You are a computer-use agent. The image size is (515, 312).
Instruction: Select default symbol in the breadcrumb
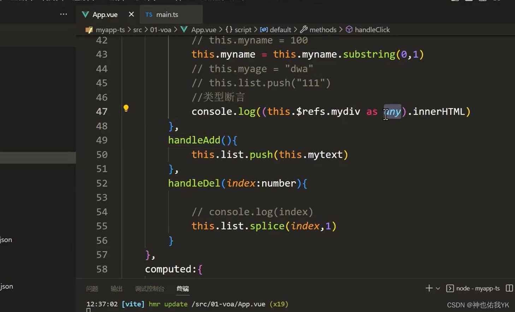[280, 30]
